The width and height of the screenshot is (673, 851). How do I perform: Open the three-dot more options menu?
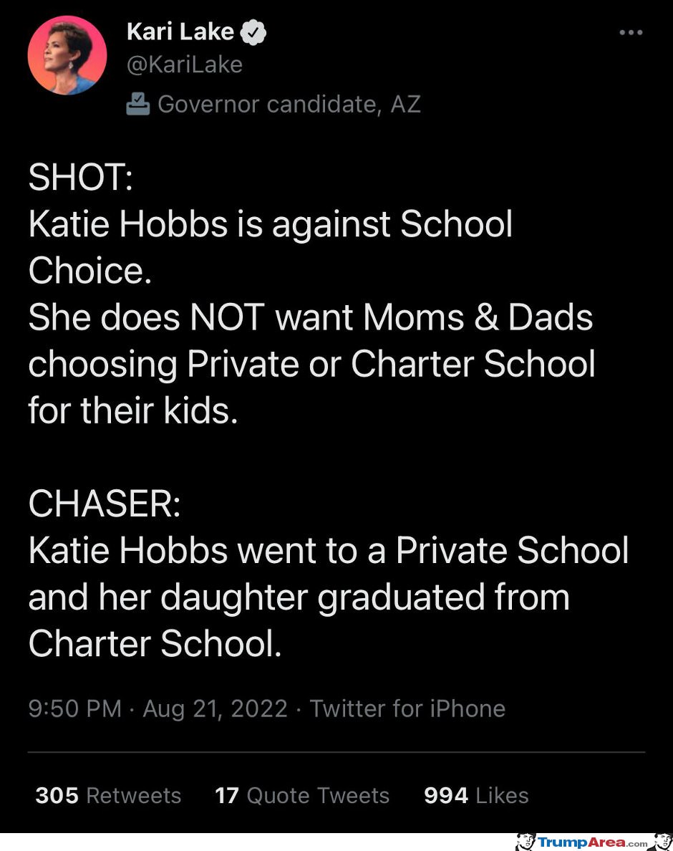coord(631,32)
